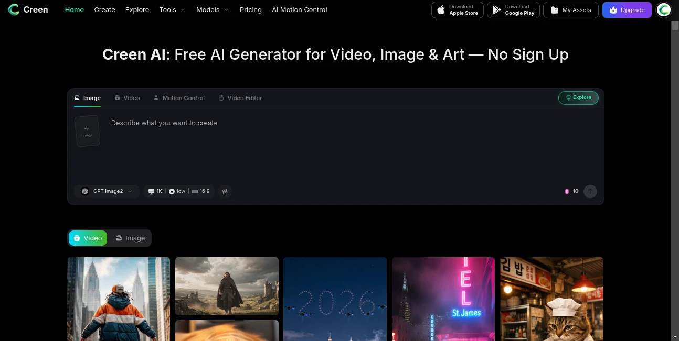Select the Image gallery toggle
Image resolution: width=679 pixels, height=341 pixels.
coord(130,238)
